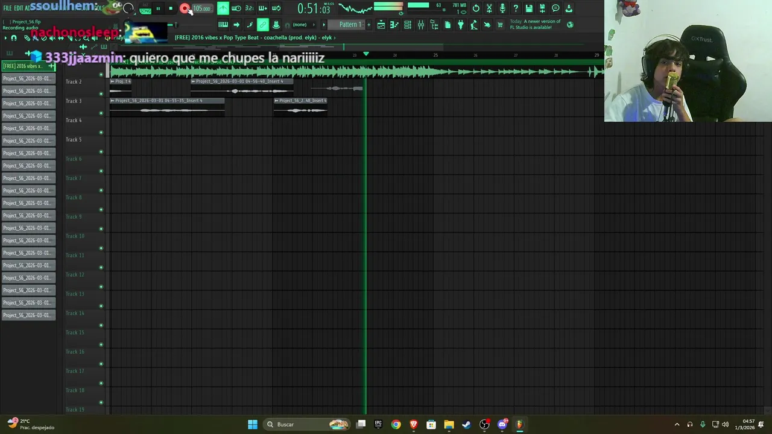Screen dimensions: 772x434
Task: Click the newer version of FL Studio notice
Action: pyautogui.click(x=536, y=24)
